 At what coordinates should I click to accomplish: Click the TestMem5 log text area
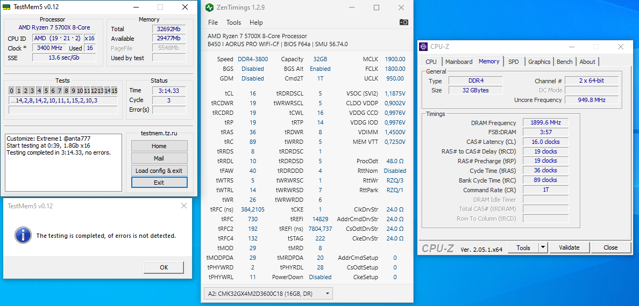(x=63, y=162)
